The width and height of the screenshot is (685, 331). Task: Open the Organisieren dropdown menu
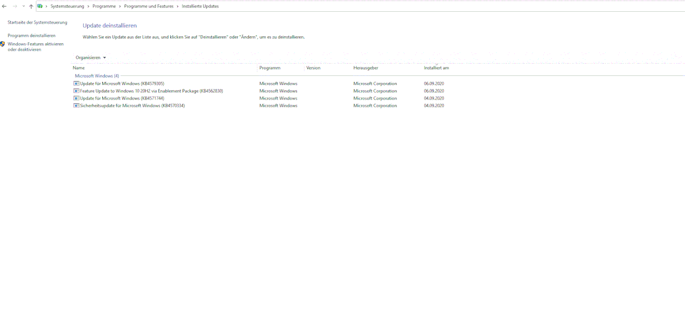pyautogui.click(x=90, y=58)
